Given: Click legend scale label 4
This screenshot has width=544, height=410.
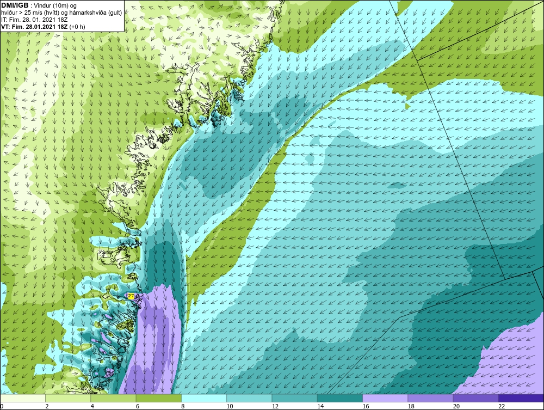Looking at the screenshot, I should coord(92,406).
